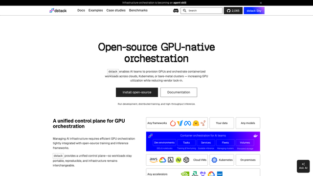The height and width of the screenshot is (176, 313).
Task: Click the Lambda logo icon
Action: pyautogui.click(x=171, y=160)
